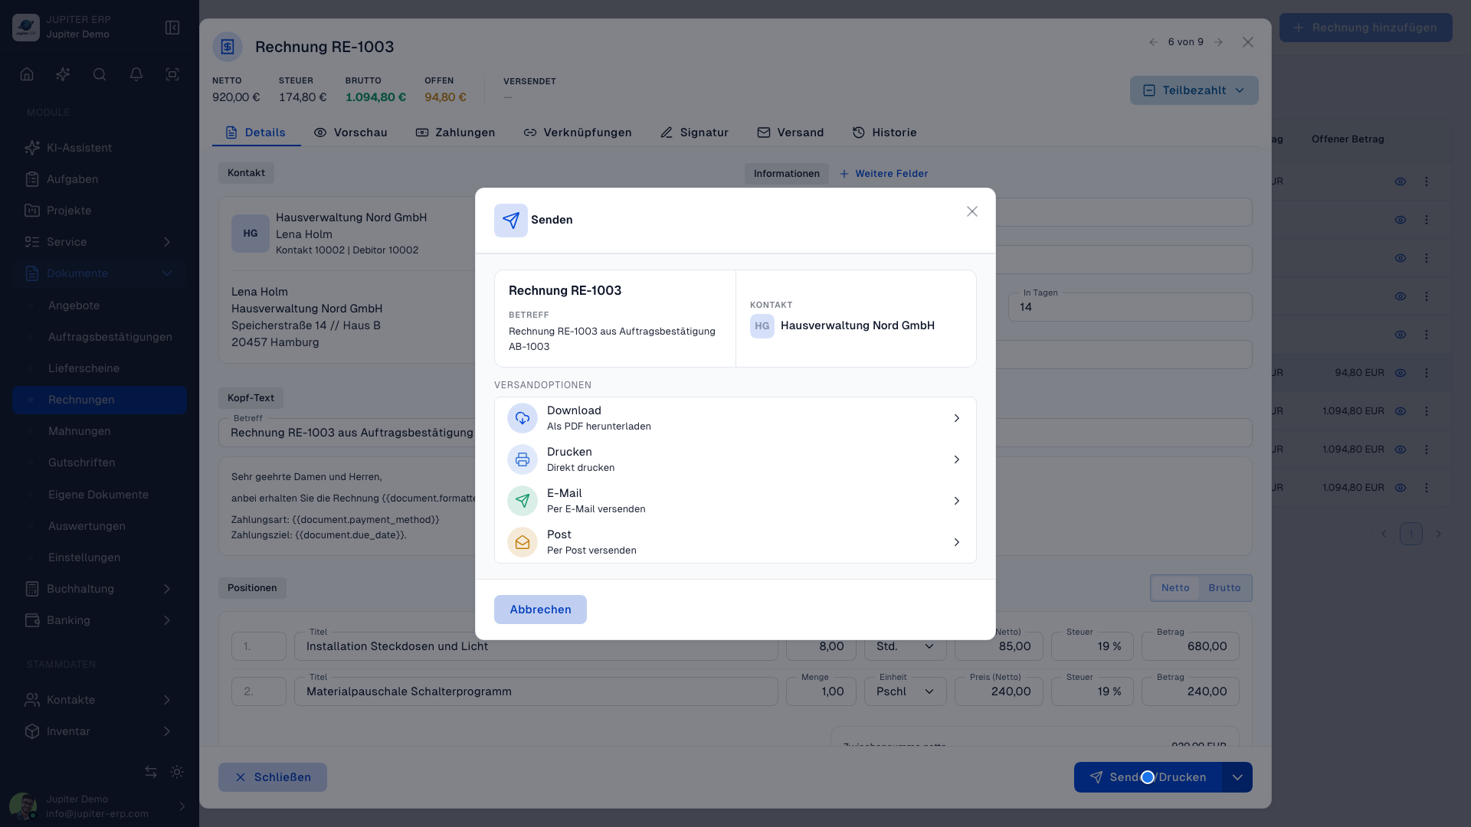Open the search magnifier icon
Screen dimensions: 1471x827
pos(100,74)
